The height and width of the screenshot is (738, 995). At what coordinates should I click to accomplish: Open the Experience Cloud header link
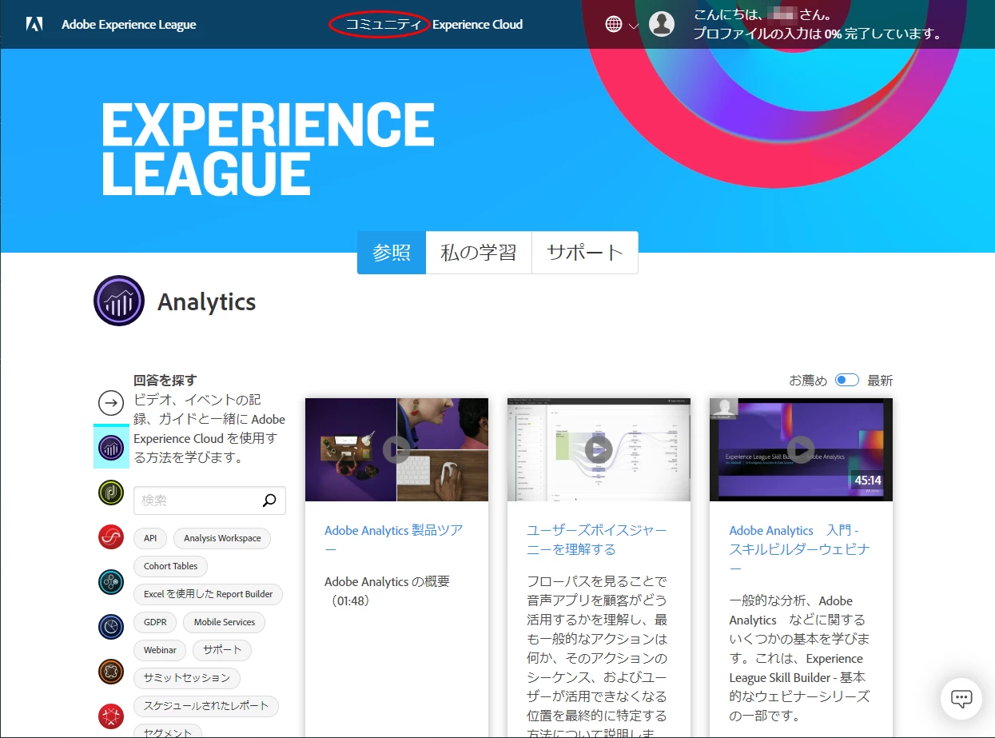coord(478,24)
